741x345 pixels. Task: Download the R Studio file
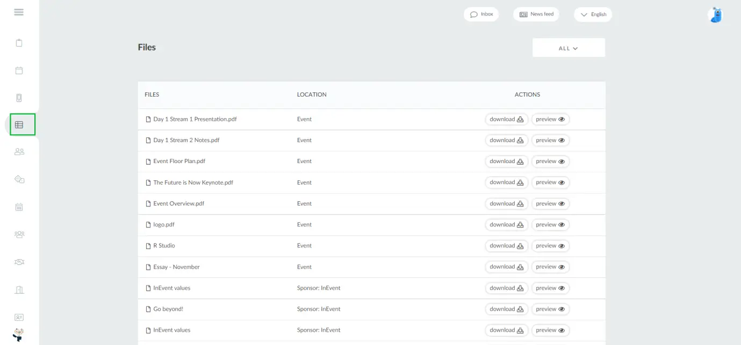507,246
